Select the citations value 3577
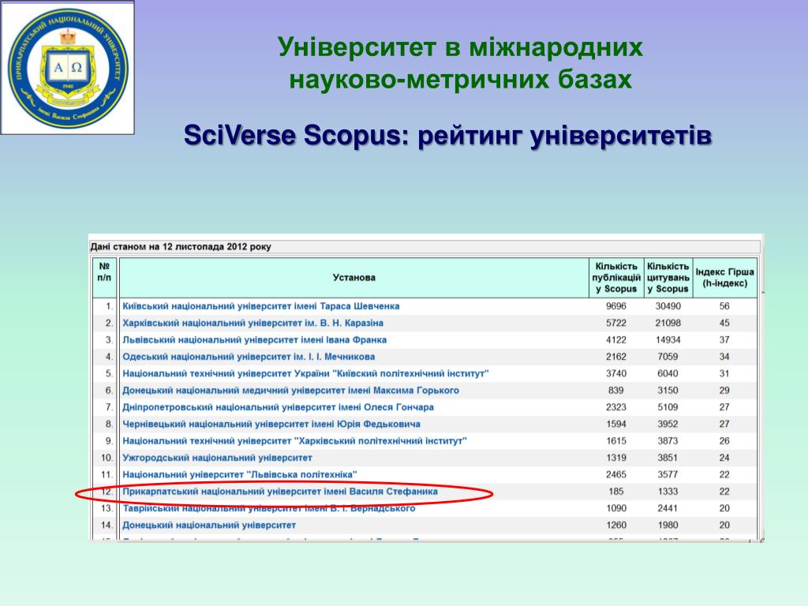 (668, 474)
